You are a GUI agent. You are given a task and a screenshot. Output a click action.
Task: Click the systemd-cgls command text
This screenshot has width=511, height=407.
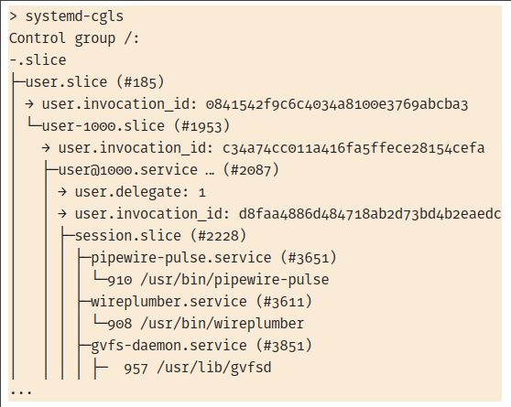pyautogui.click(x=74, y=16)
